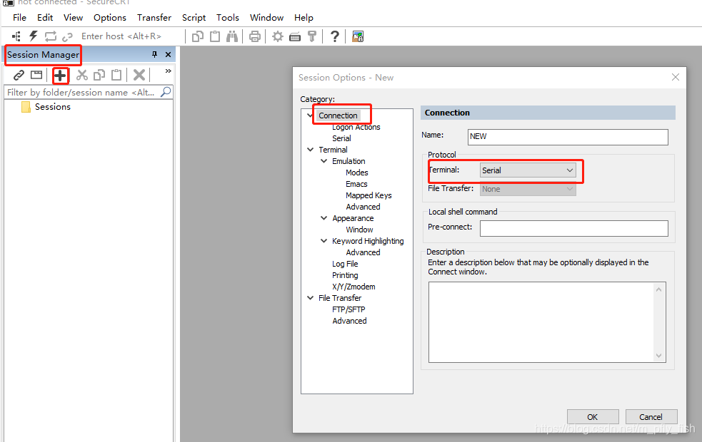This screenshot has height=442, width=702.
Task: Click the Disconnect chain icon in the toolbar
Action: [x=67, y=36]
